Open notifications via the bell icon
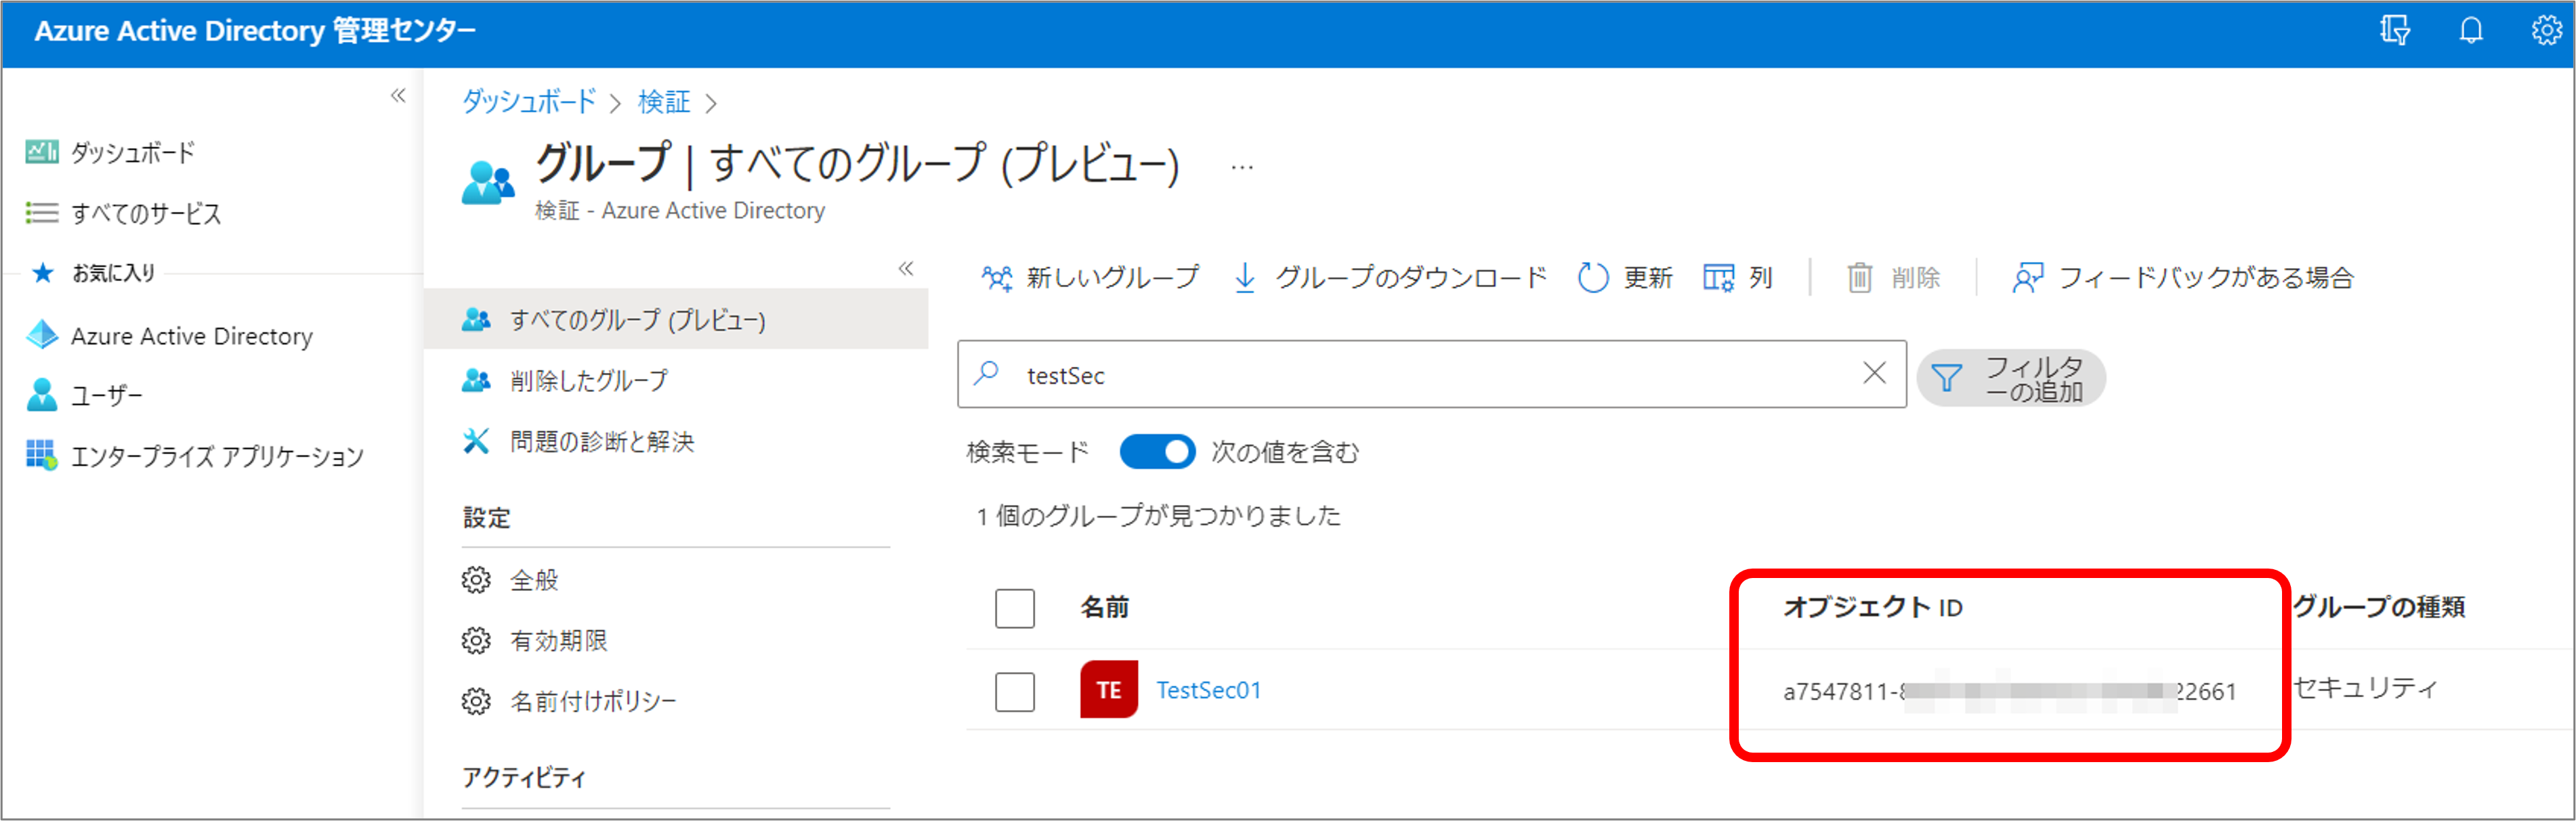 point(2470,31)
